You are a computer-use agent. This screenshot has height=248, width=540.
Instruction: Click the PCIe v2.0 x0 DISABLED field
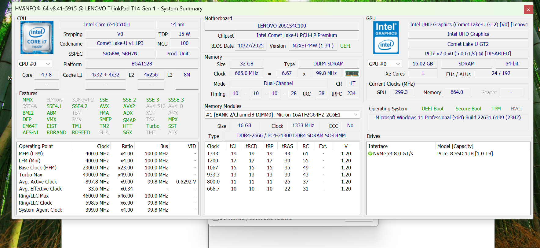pyautogui.click(x=468, y=54)
